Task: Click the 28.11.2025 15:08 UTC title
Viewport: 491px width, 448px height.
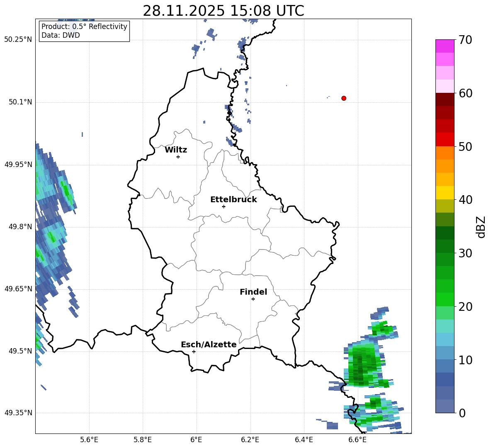Action: (x=224, y=11)
